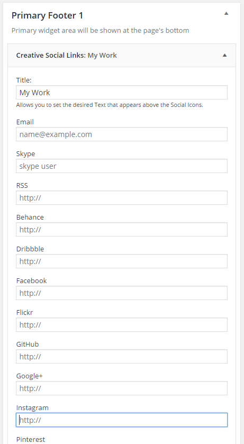Select the Facebook URL field

122,293
